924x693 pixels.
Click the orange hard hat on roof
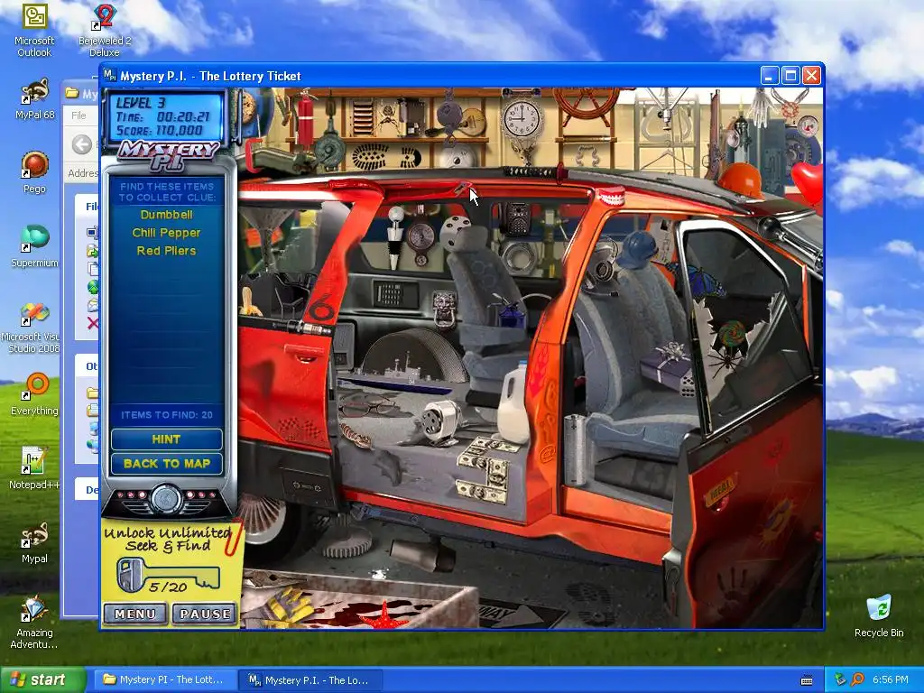click(741, 179)
